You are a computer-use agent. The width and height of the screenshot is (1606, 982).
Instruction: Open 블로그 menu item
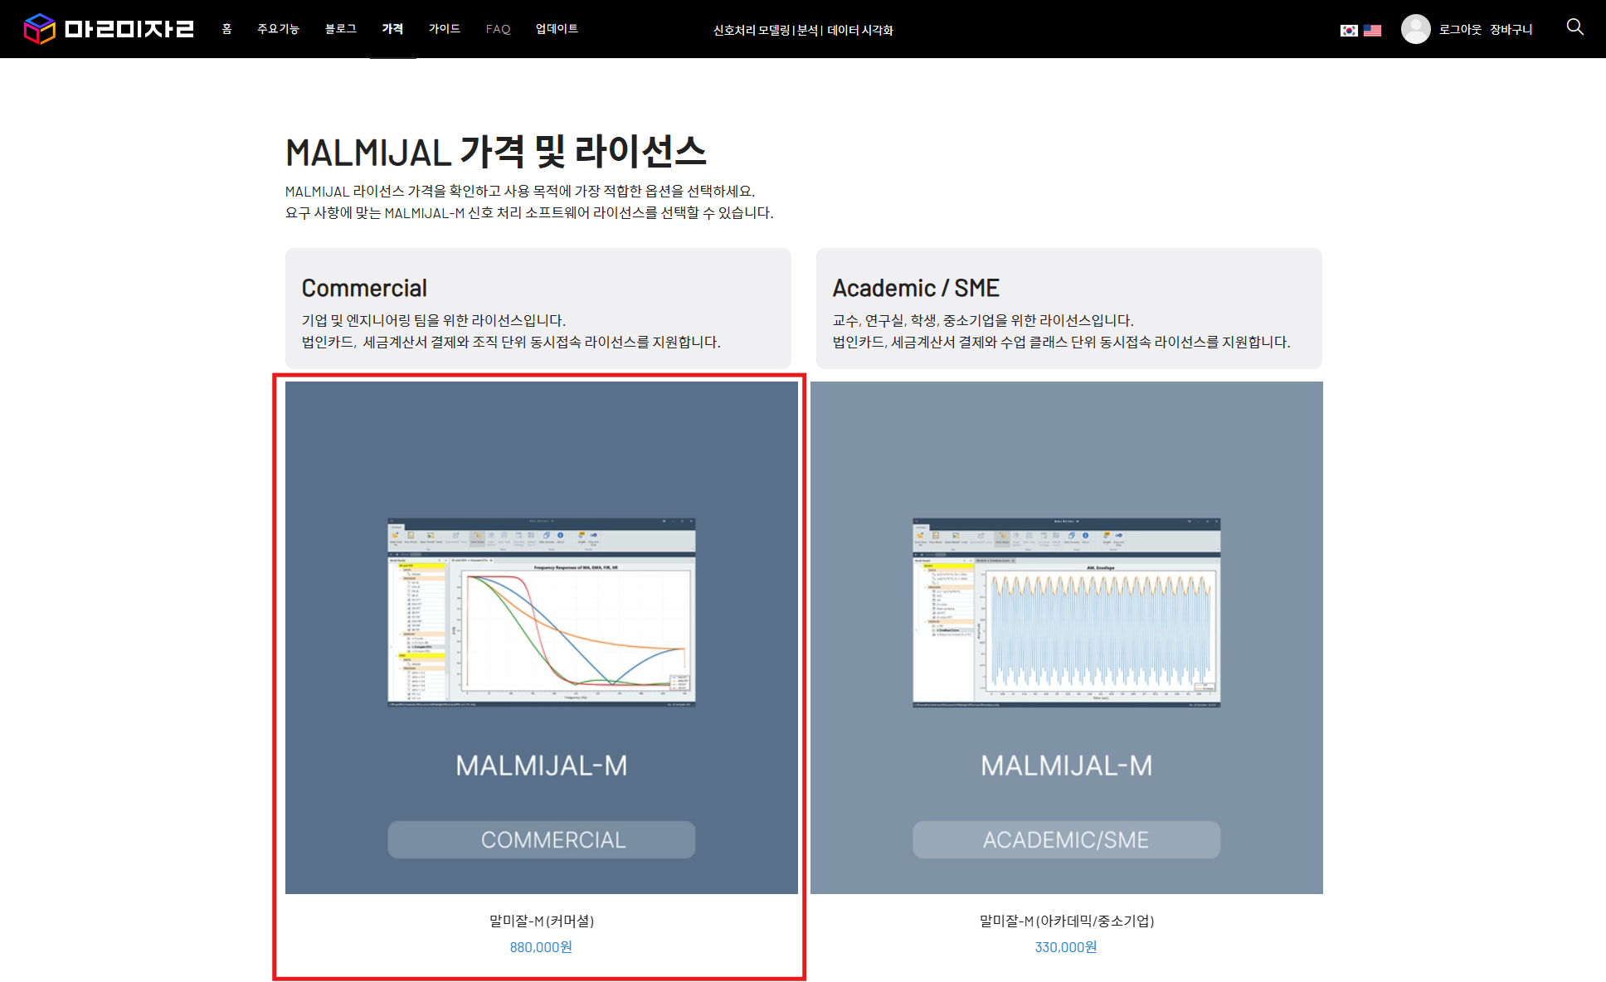pyautogui.click(x=340, y=29)
